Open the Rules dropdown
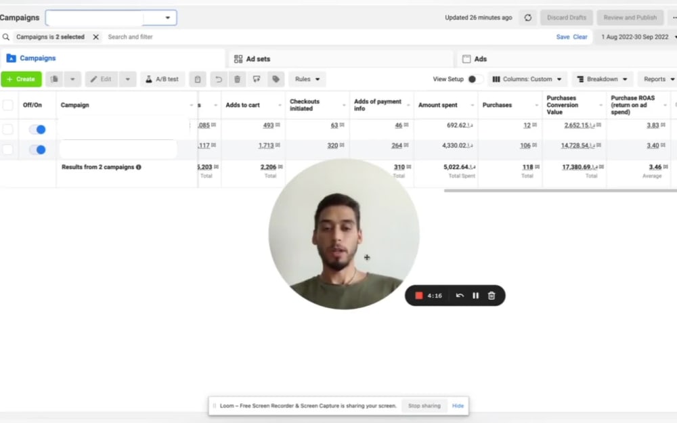This screenshot has height=423, width=677. click(x=307, y=79)
